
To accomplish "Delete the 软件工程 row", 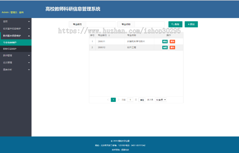I will pyautogui.click(x=172, y=47).
